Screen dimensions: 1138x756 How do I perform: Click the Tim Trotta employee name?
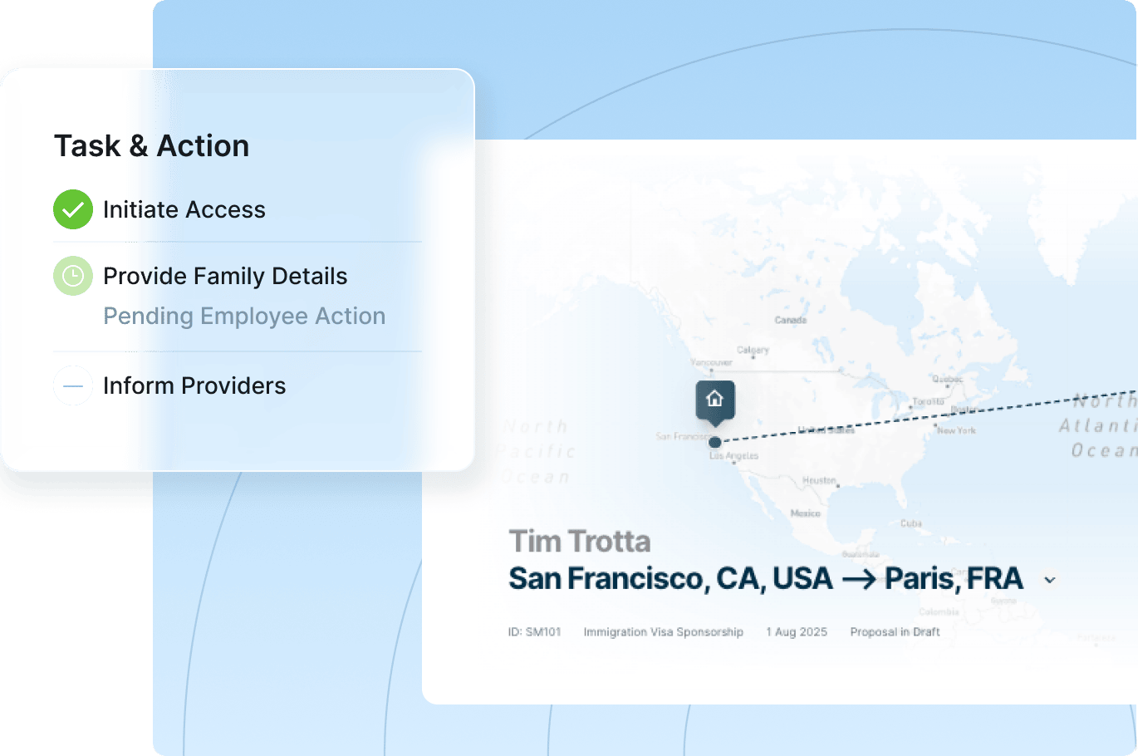580,542
